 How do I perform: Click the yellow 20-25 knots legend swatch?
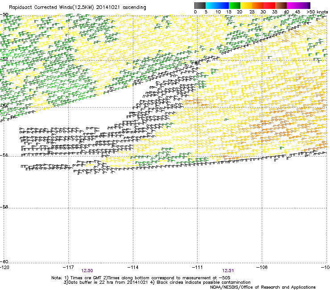pyautogui.click(x=246, y=5)
